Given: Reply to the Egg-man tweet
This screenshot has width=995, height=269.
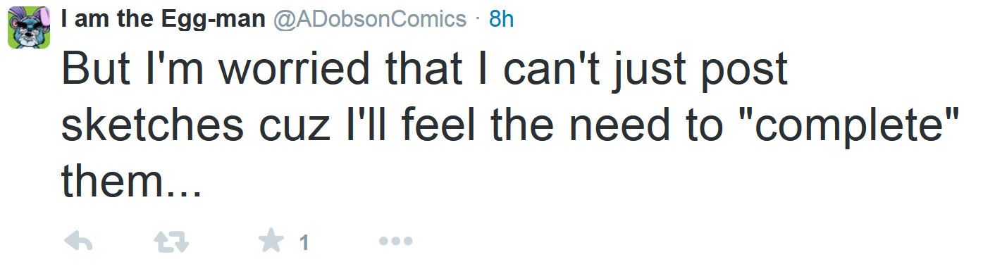Looking at the screenshot, I should (78, 243).
